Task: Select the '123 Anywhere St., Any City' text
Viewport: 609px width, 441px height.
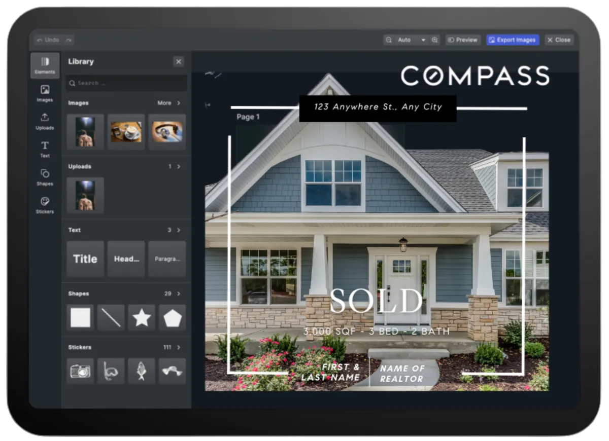Action: [378, 107]
